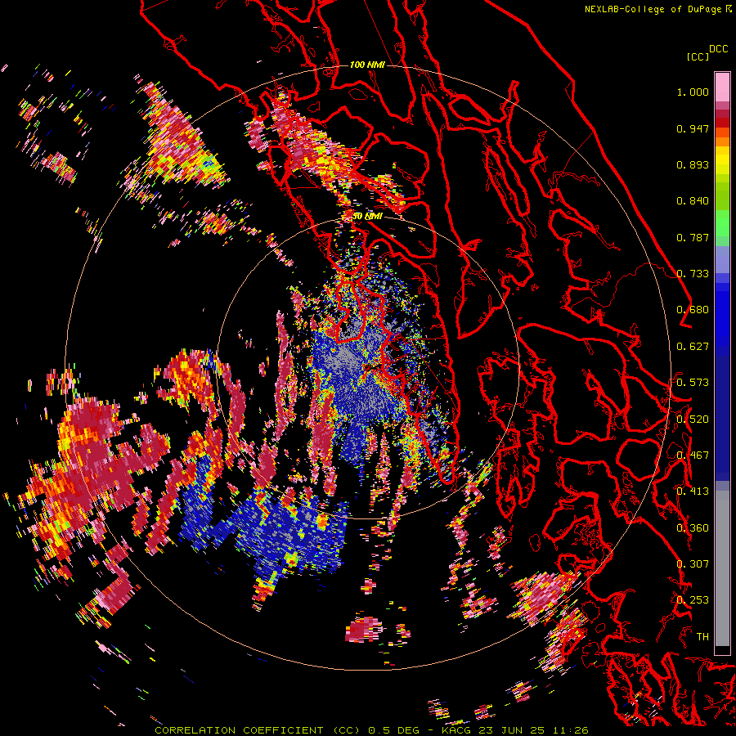Screen dimensions: 736x736
Task: Click the 0.680 scale value
Action: click(x=693, y=310)
